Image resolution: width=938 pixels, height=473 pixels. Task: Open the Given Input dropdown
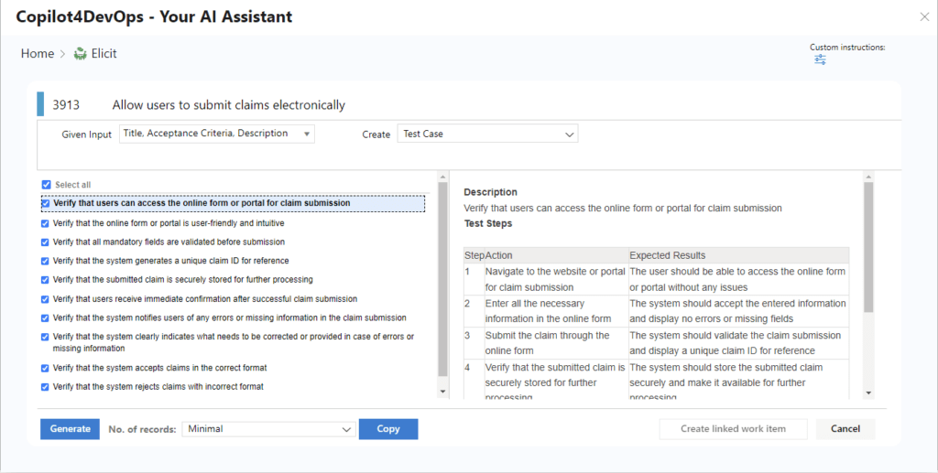click(217, 134)
